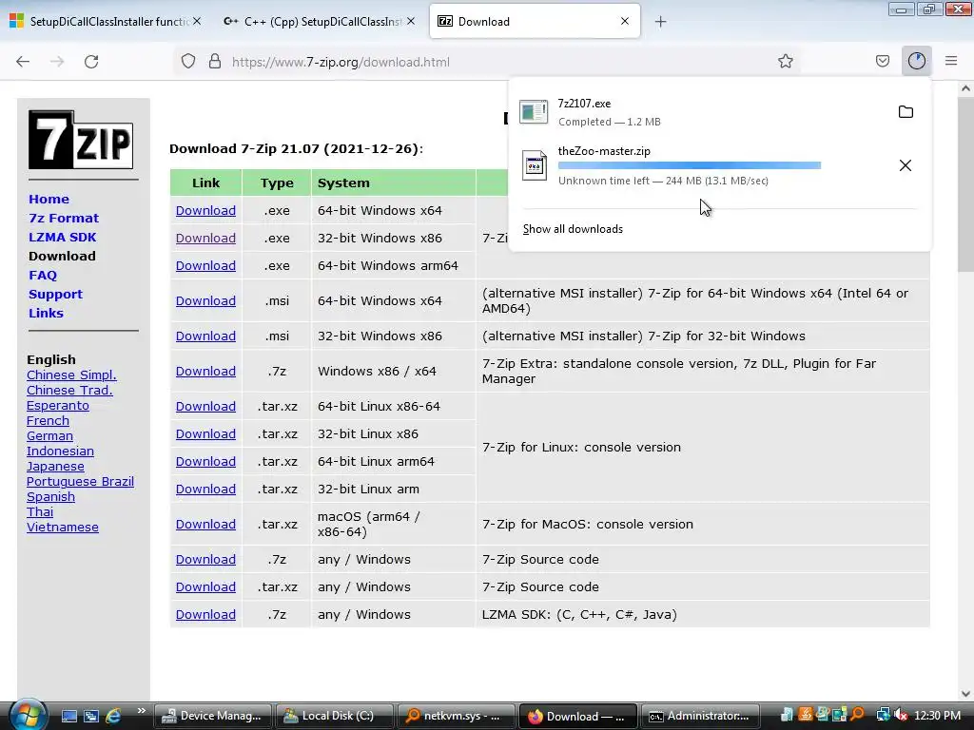Expand the quick launch overflow chevron
The width and height of the screenshot is (974, 730).
[141, 711]
